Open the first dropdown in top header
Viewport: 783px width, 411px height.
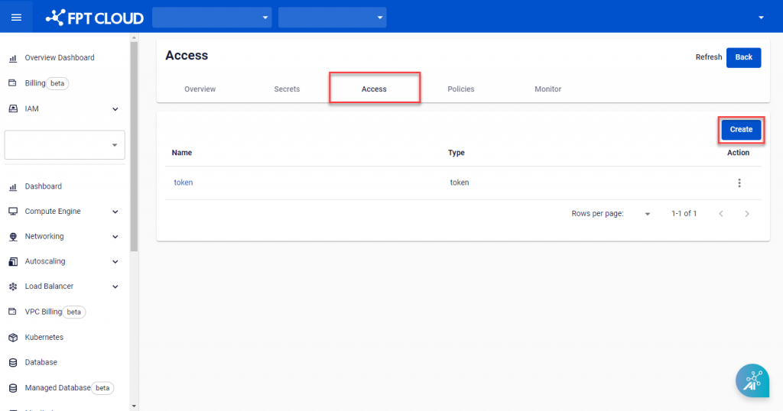pos(212,17)
